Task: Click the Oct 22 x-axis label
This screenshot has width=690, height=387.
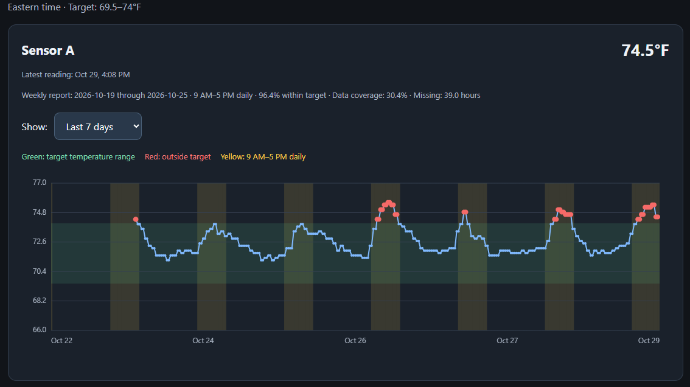Action: (61, 340)
